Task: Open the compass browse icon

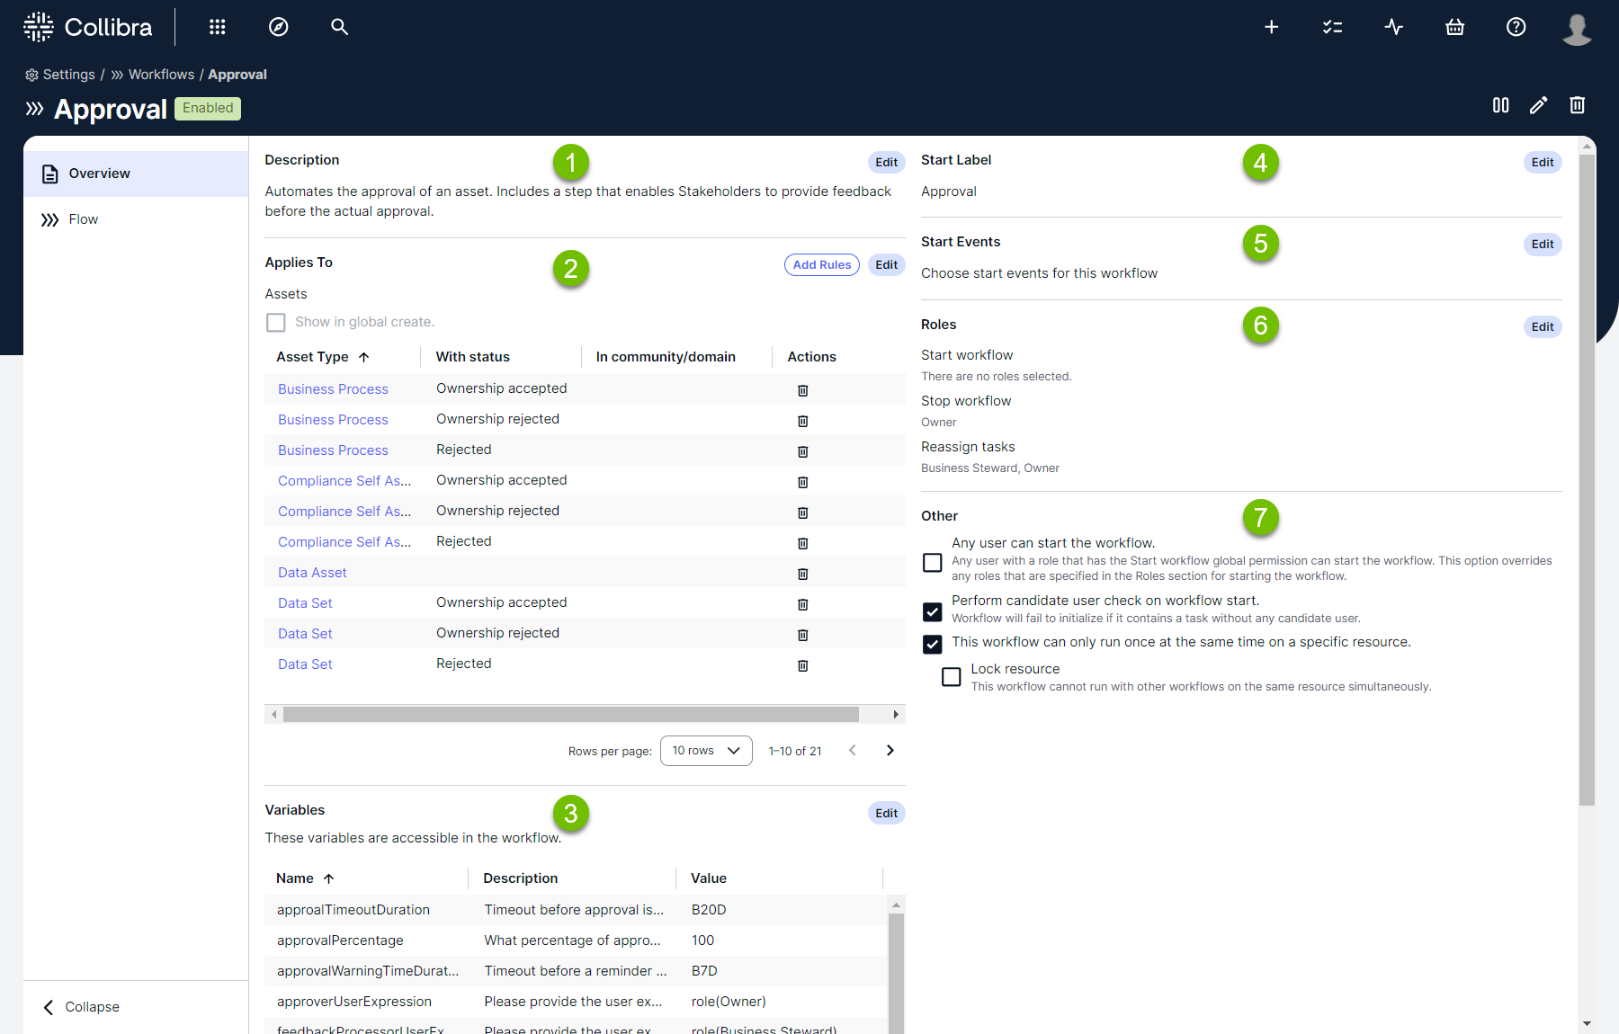Action: pos(279,27)
